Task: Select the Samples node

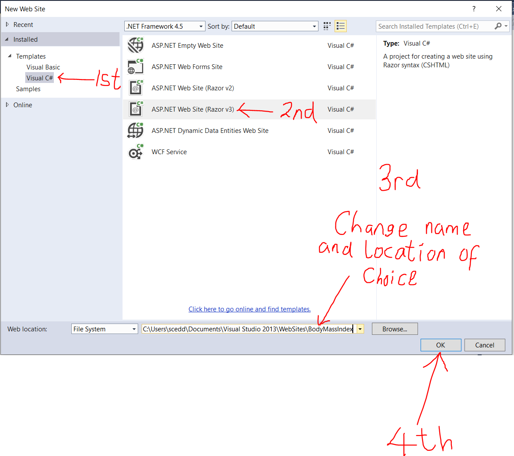Action: (x=28, y=89)
